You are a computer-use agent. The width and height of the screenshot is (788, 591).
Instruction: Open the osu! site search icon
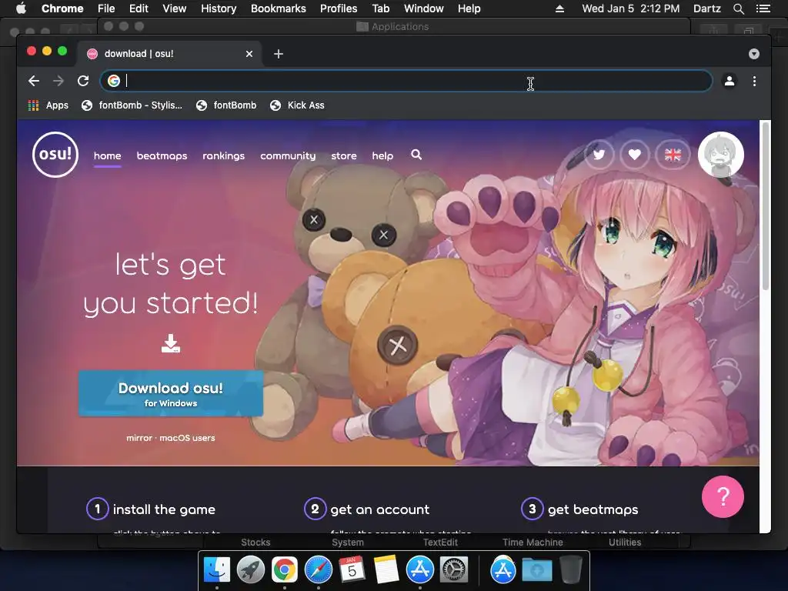[416, 155]
